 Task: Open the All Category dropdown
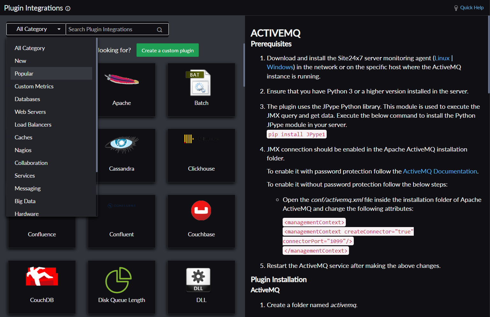tap(36, 29)
